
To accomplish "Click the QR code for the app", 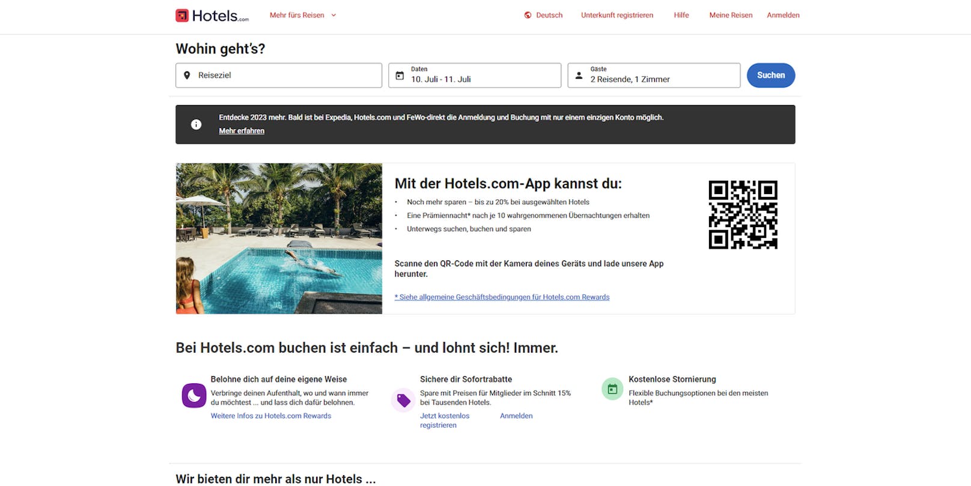I will tap(743, 214).
